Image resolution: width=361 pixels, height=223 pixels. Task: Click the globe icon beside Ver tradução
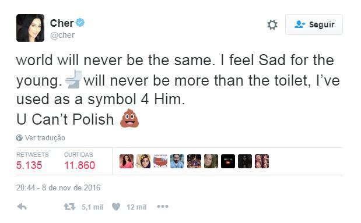pos(19,138)
